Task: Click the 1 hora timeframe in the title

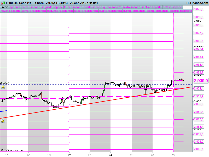Action: click(x=39, y=3)
